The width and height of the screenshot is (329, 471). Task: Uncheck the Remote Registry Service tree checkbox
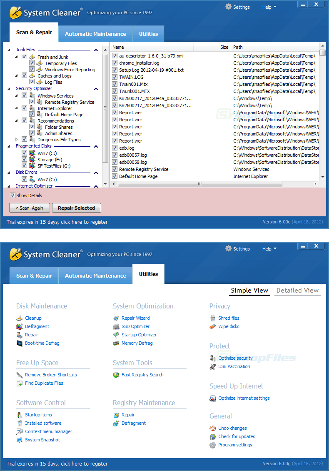point(32,102)
